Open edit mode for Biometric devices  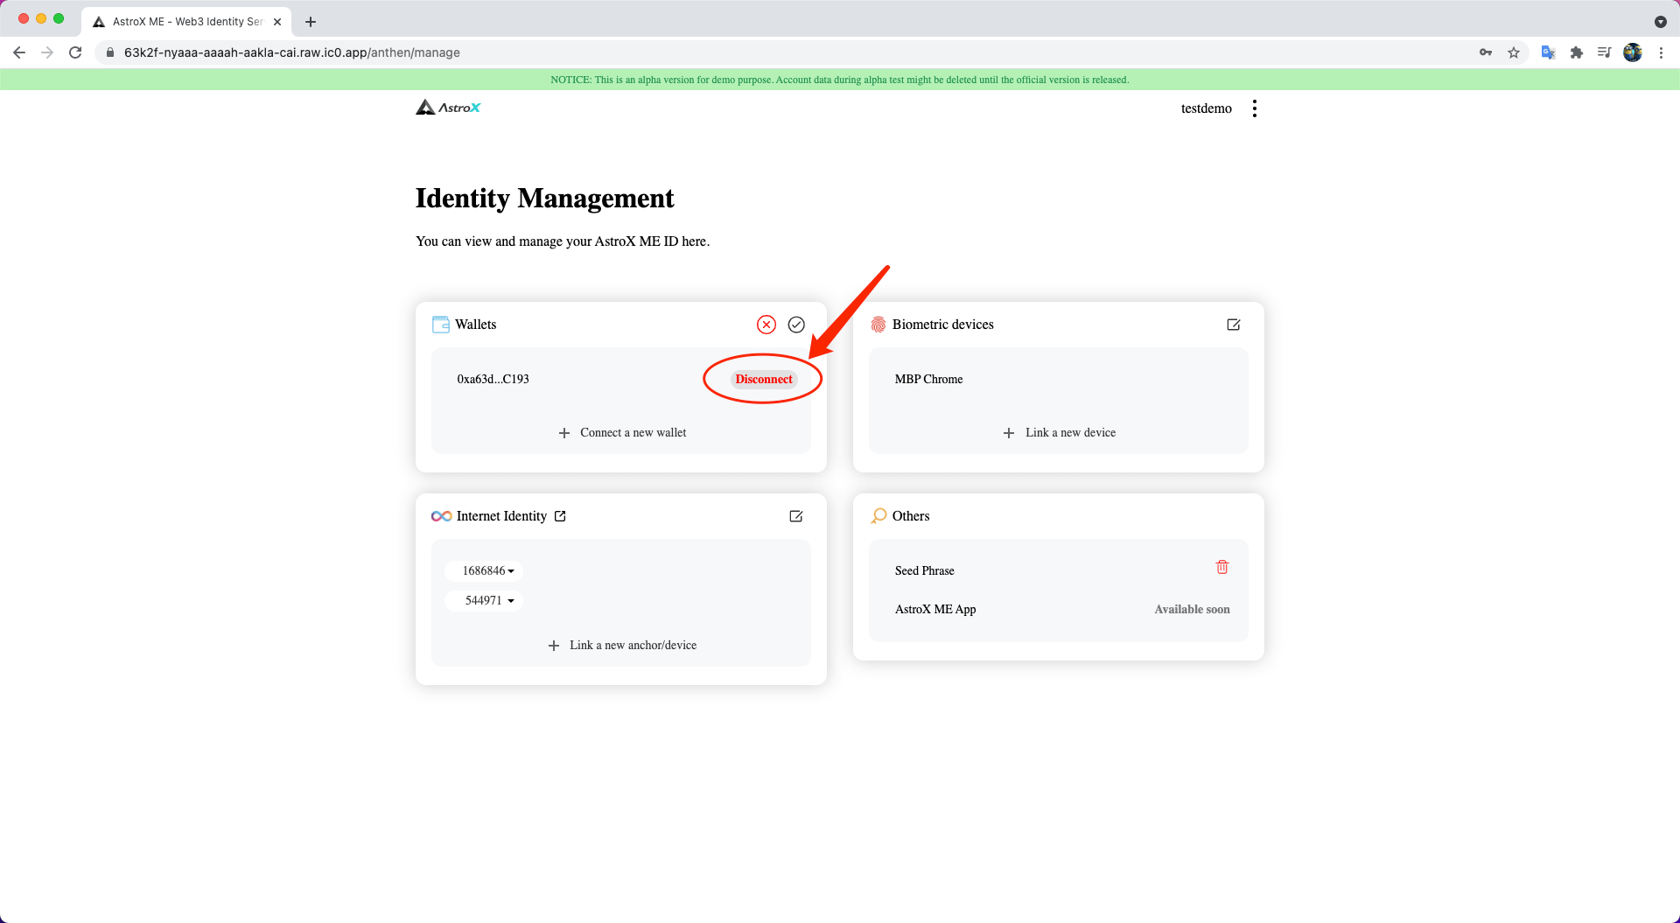(x=1234, y=325)
